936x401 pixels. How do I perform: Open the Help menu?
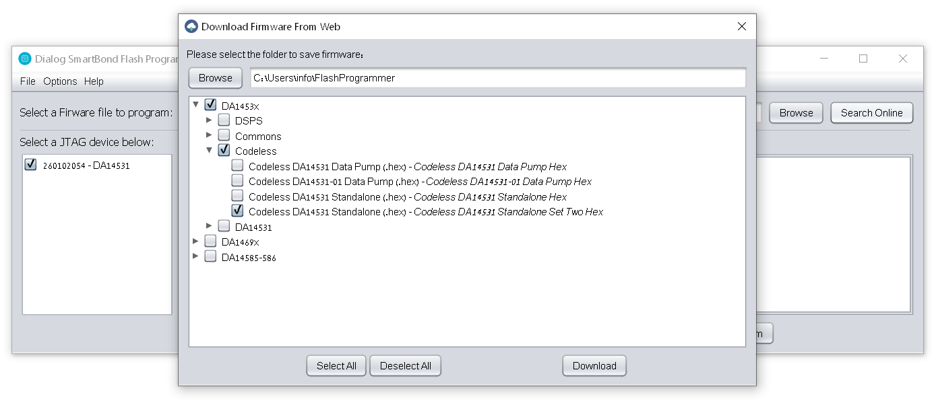(x=94, y=81)
